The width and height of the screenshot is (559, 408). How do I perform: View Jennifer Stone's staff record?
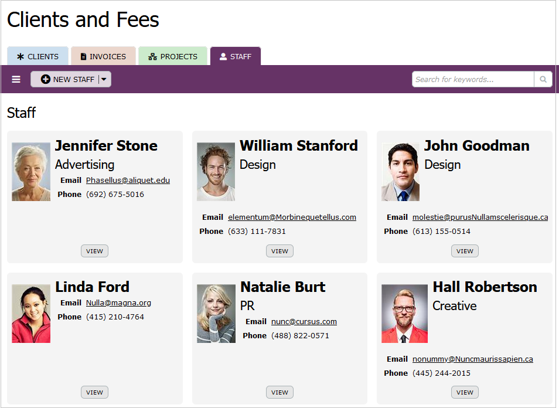click(94, 251)
